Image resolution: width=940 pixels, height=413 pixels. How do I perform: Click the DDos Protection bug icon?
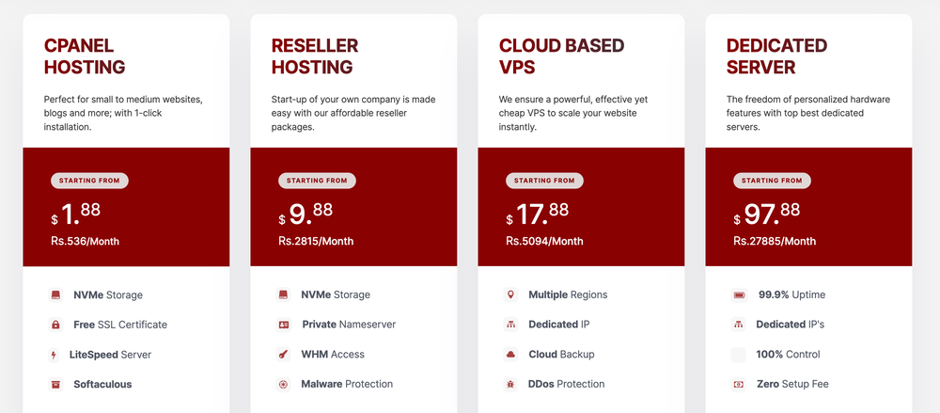coord(510,384)
